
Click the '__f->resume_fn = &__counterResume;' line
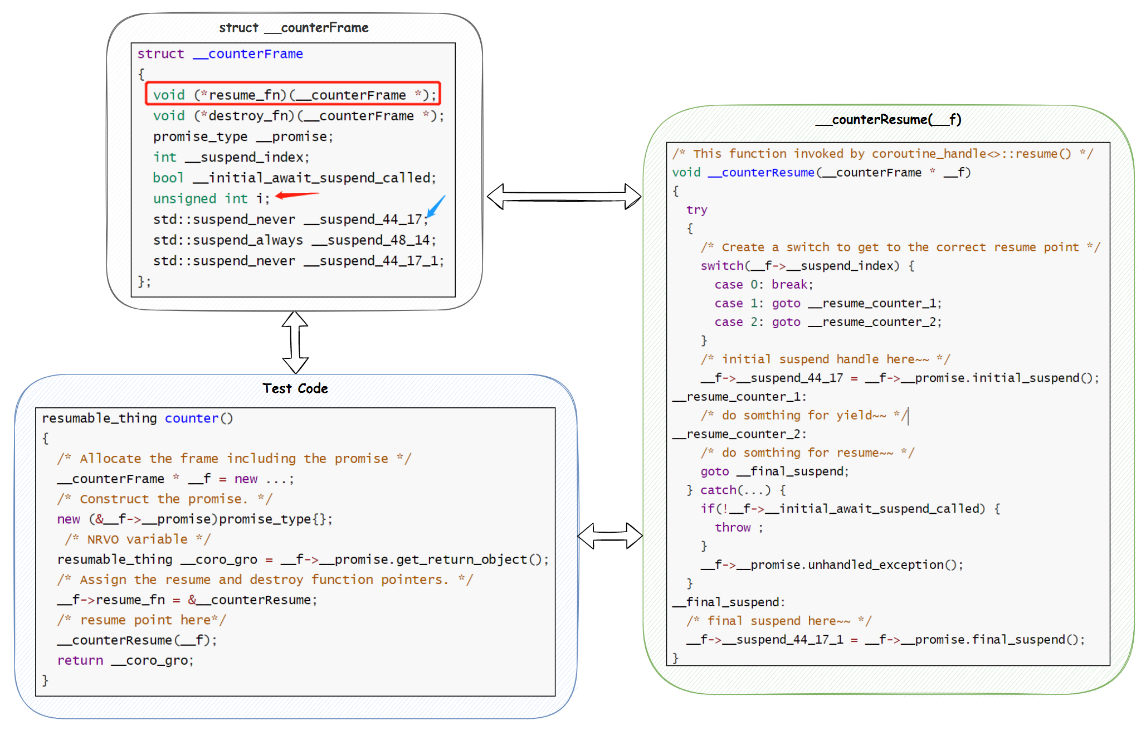pyautogui.click(x=187, y=600)
